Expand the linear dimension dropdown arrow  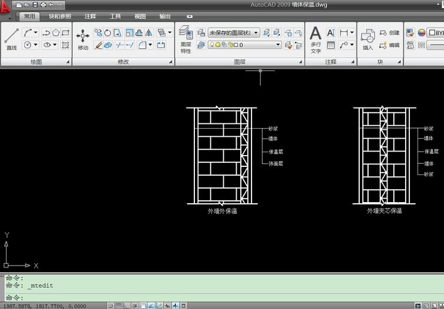(352, 33)
